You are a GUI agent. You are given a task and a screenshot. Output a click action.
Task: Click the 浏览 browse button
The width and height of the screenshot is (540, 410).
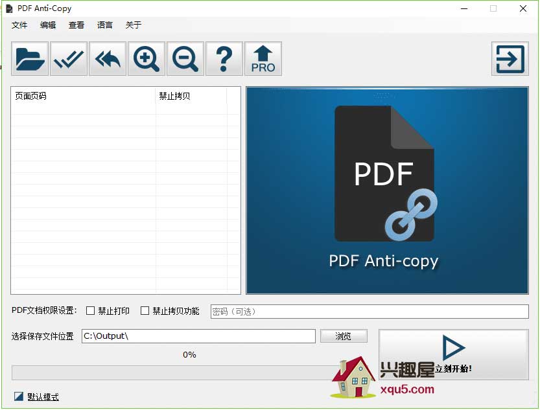pyautogui.click(x=344, y=336)
